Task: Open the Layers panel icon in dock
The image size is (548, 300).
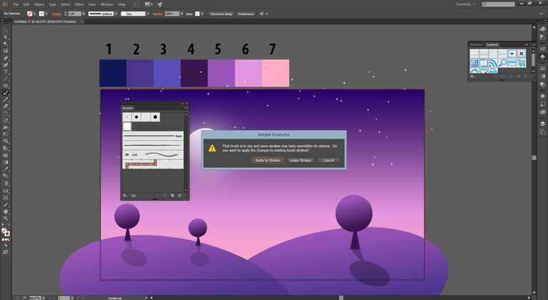Action: 542,124
